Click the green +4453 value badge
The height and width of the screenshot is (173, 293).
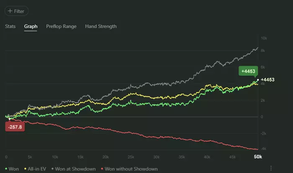(247, 71)
